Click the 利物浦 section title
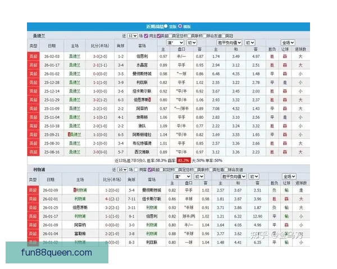 click(39, 170)
